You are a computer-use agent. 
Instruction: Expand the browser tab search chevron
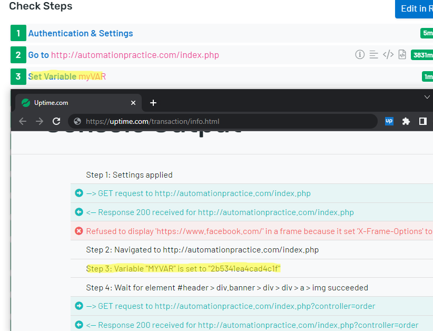coord(427,97)
